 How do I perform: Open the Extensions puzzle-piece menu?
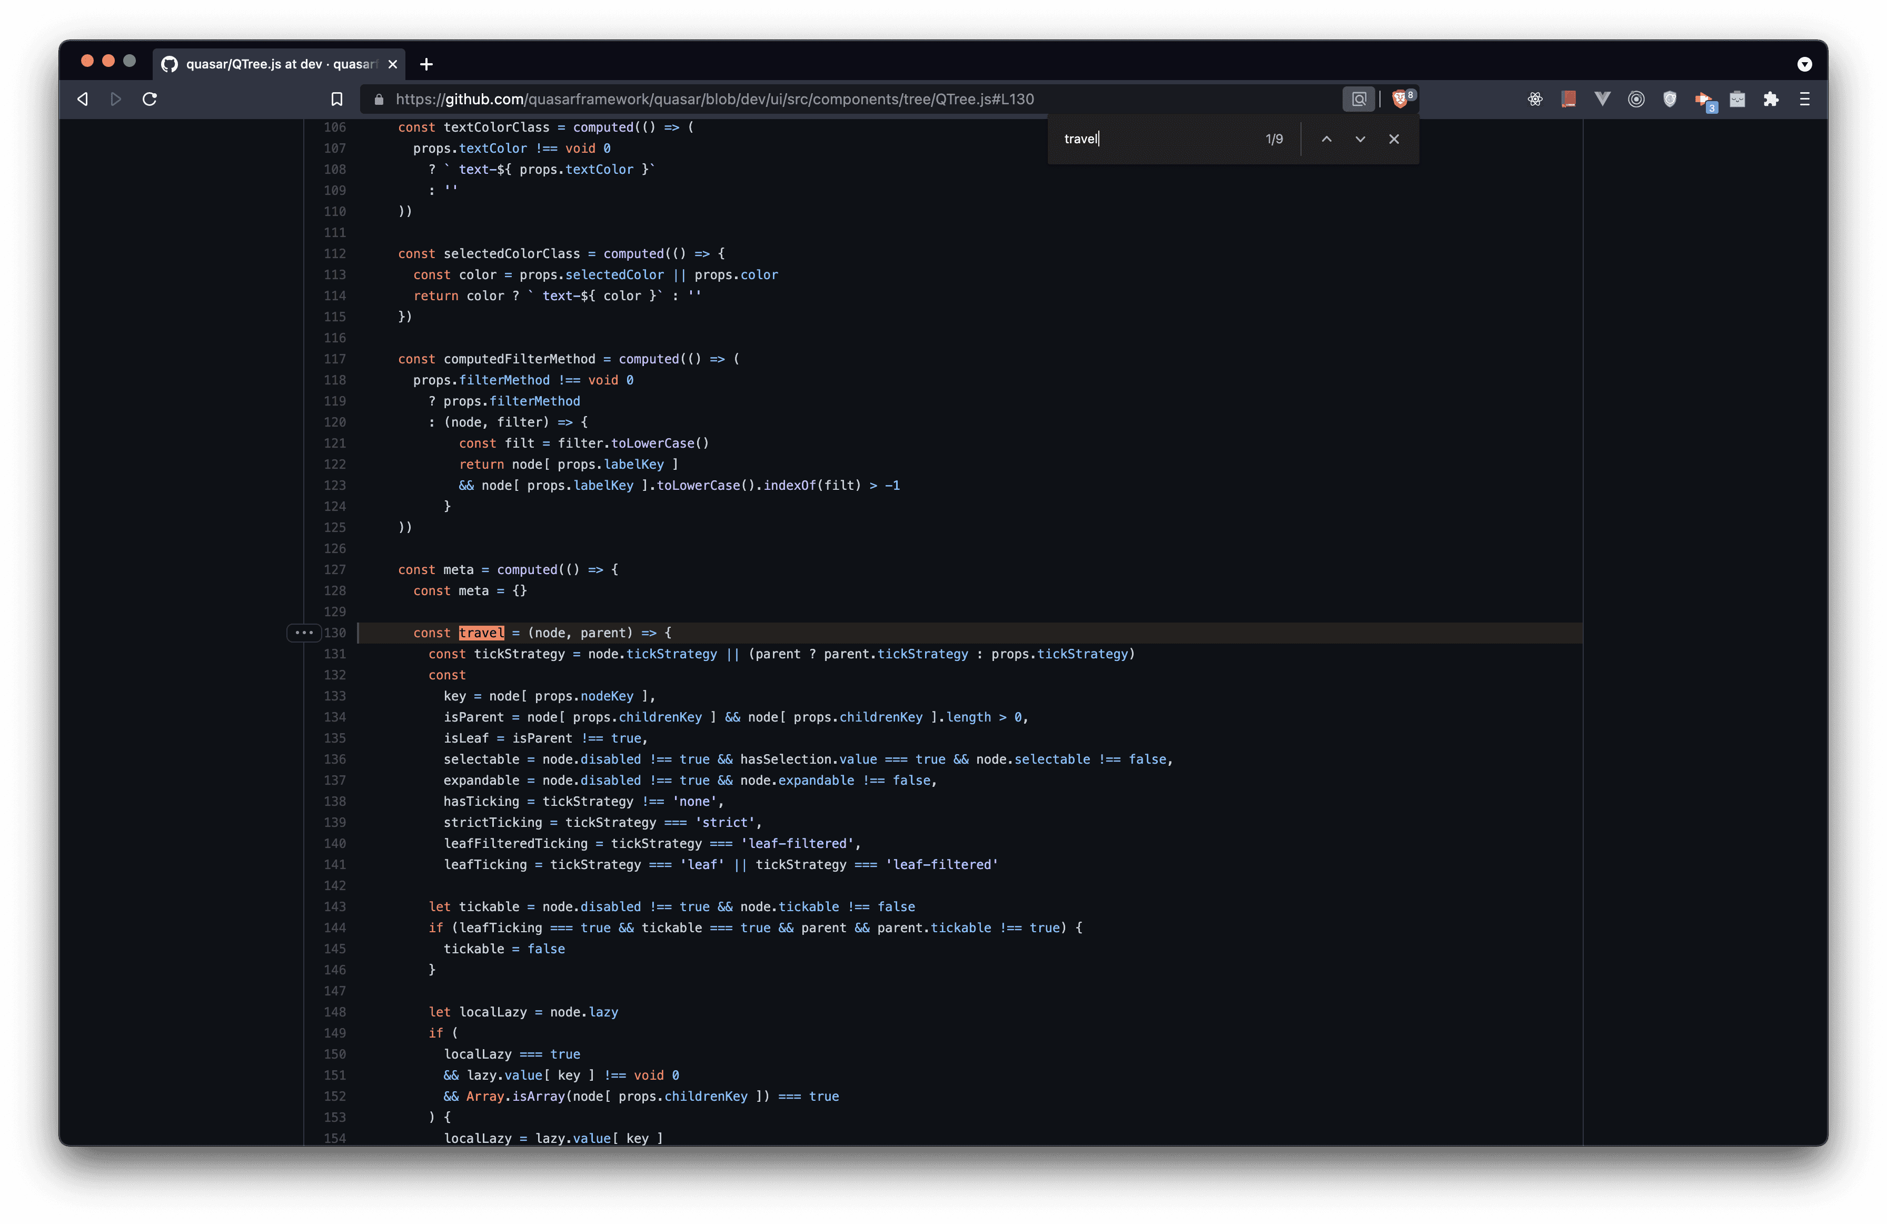pyautogui.click(x=1771, y=99)
